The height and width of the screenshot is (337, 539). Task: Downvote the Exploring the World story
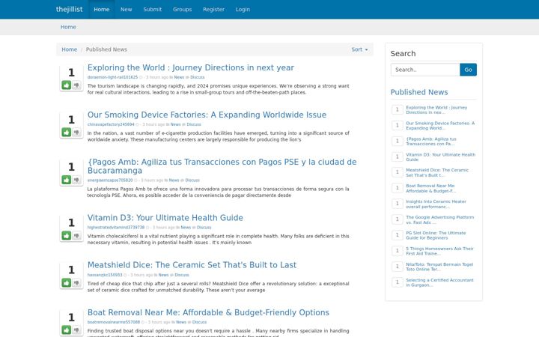point(76,85)
